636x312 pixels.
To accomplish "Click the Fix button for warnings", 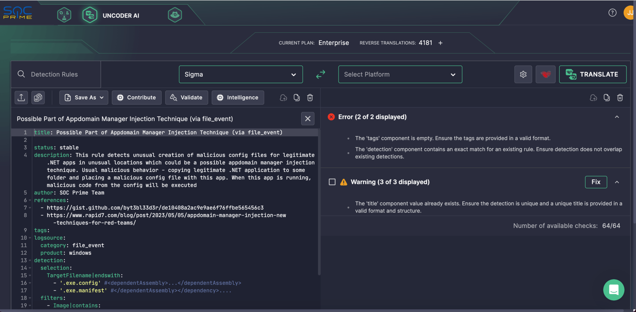I will 596,182.
